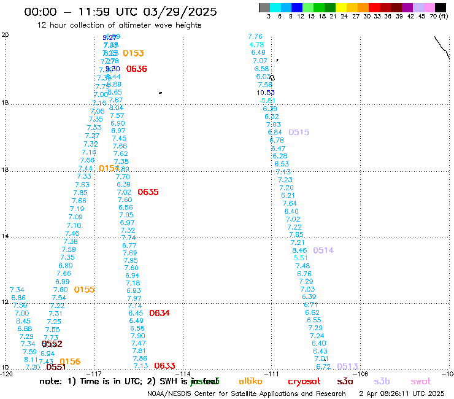Click the 7.48 value below cyan 5.51
This screenshot has width=454, height=399.
(x=302, y=266)
